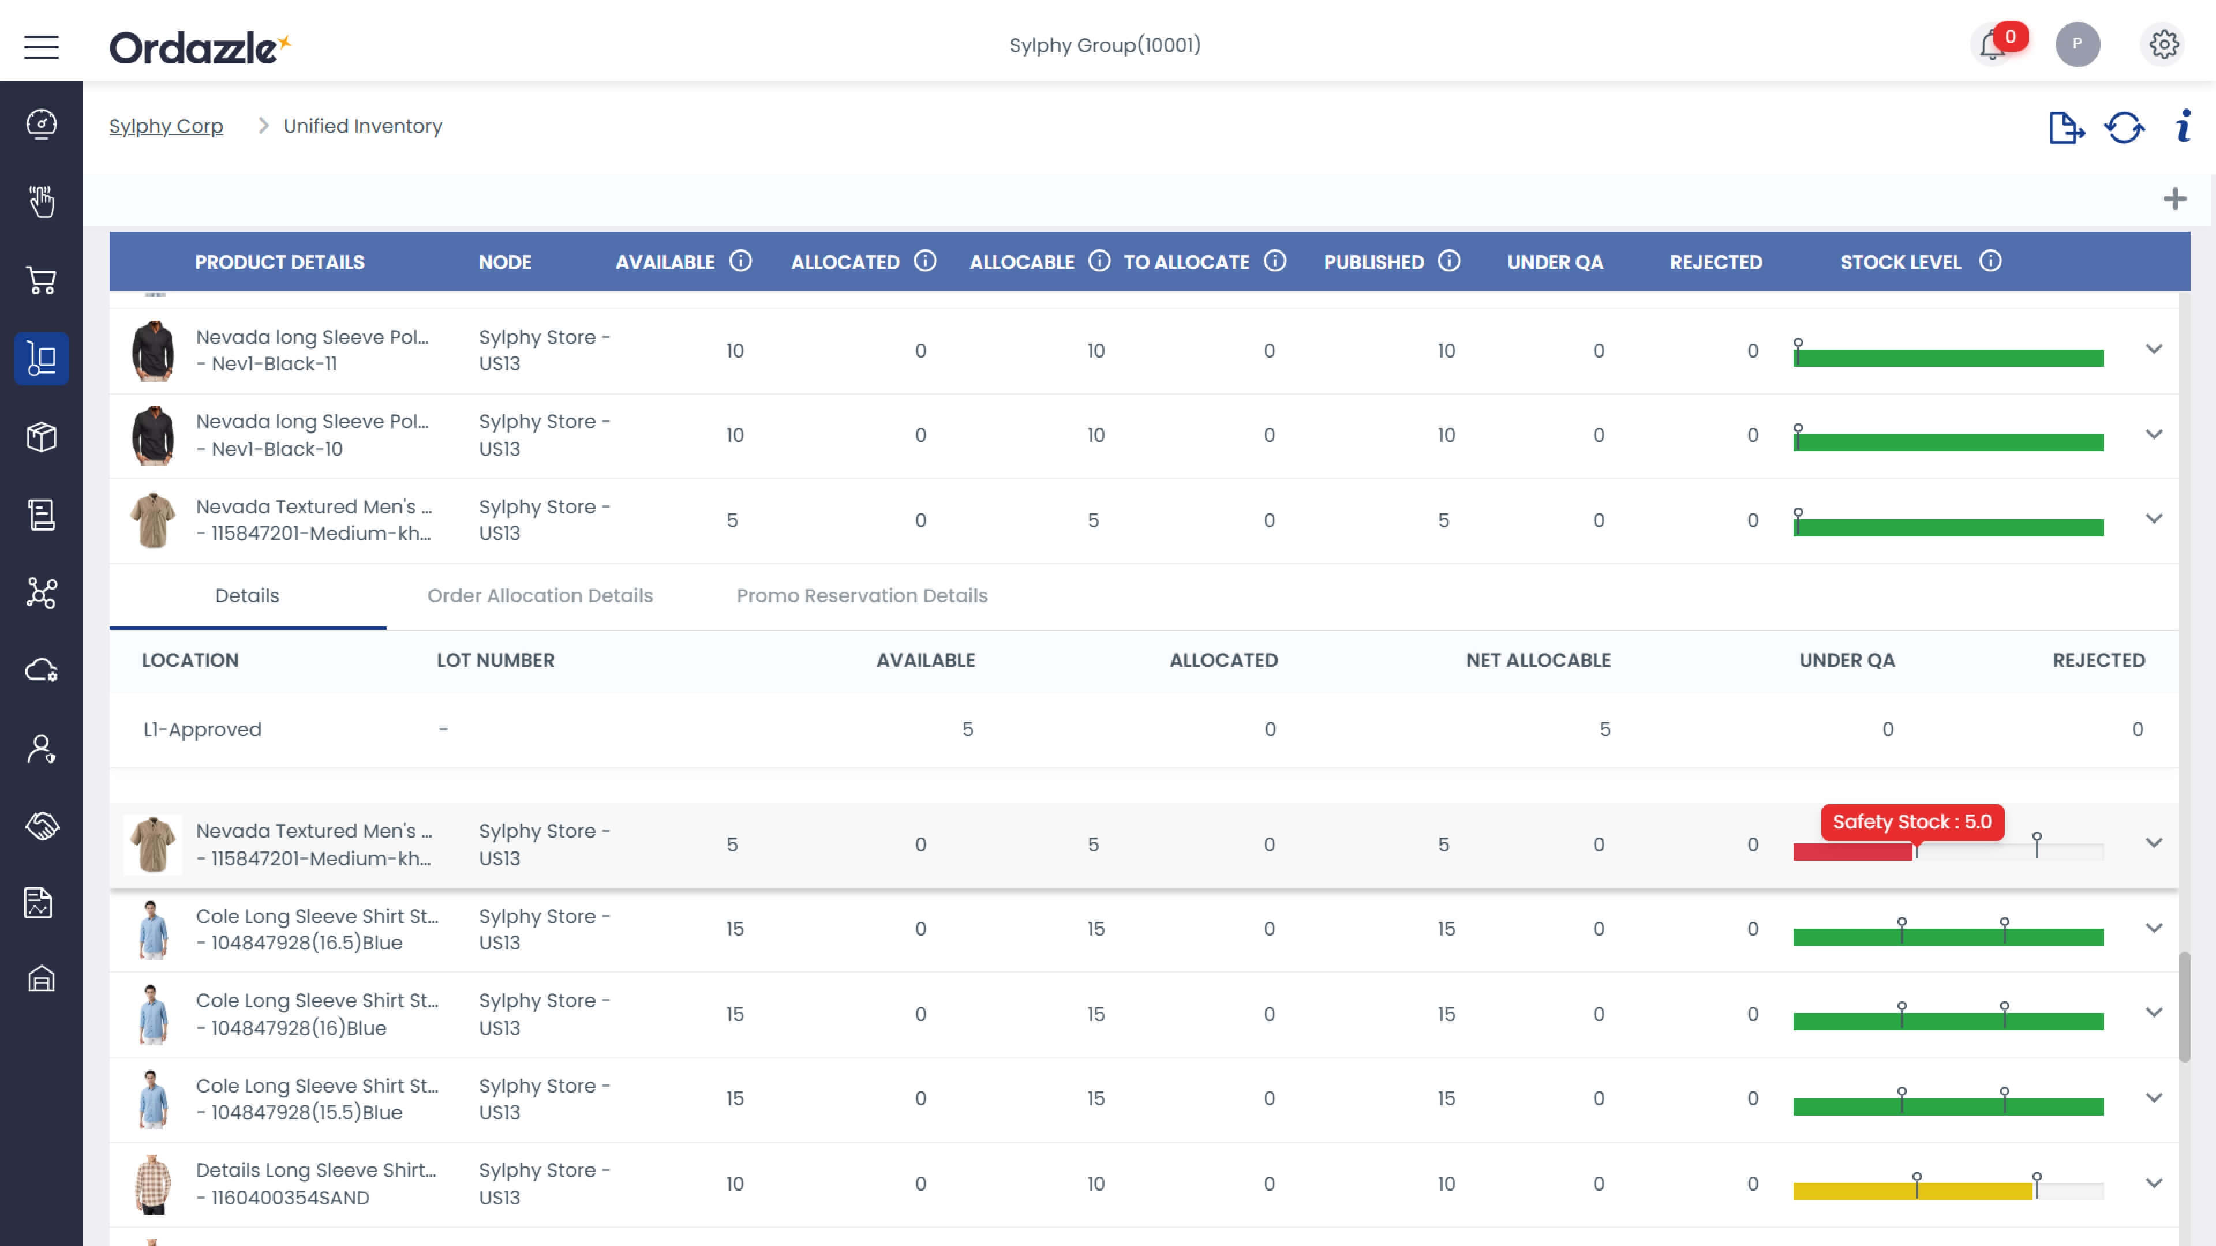
Task: Export the inventory data
Action: click(2067, 128)
